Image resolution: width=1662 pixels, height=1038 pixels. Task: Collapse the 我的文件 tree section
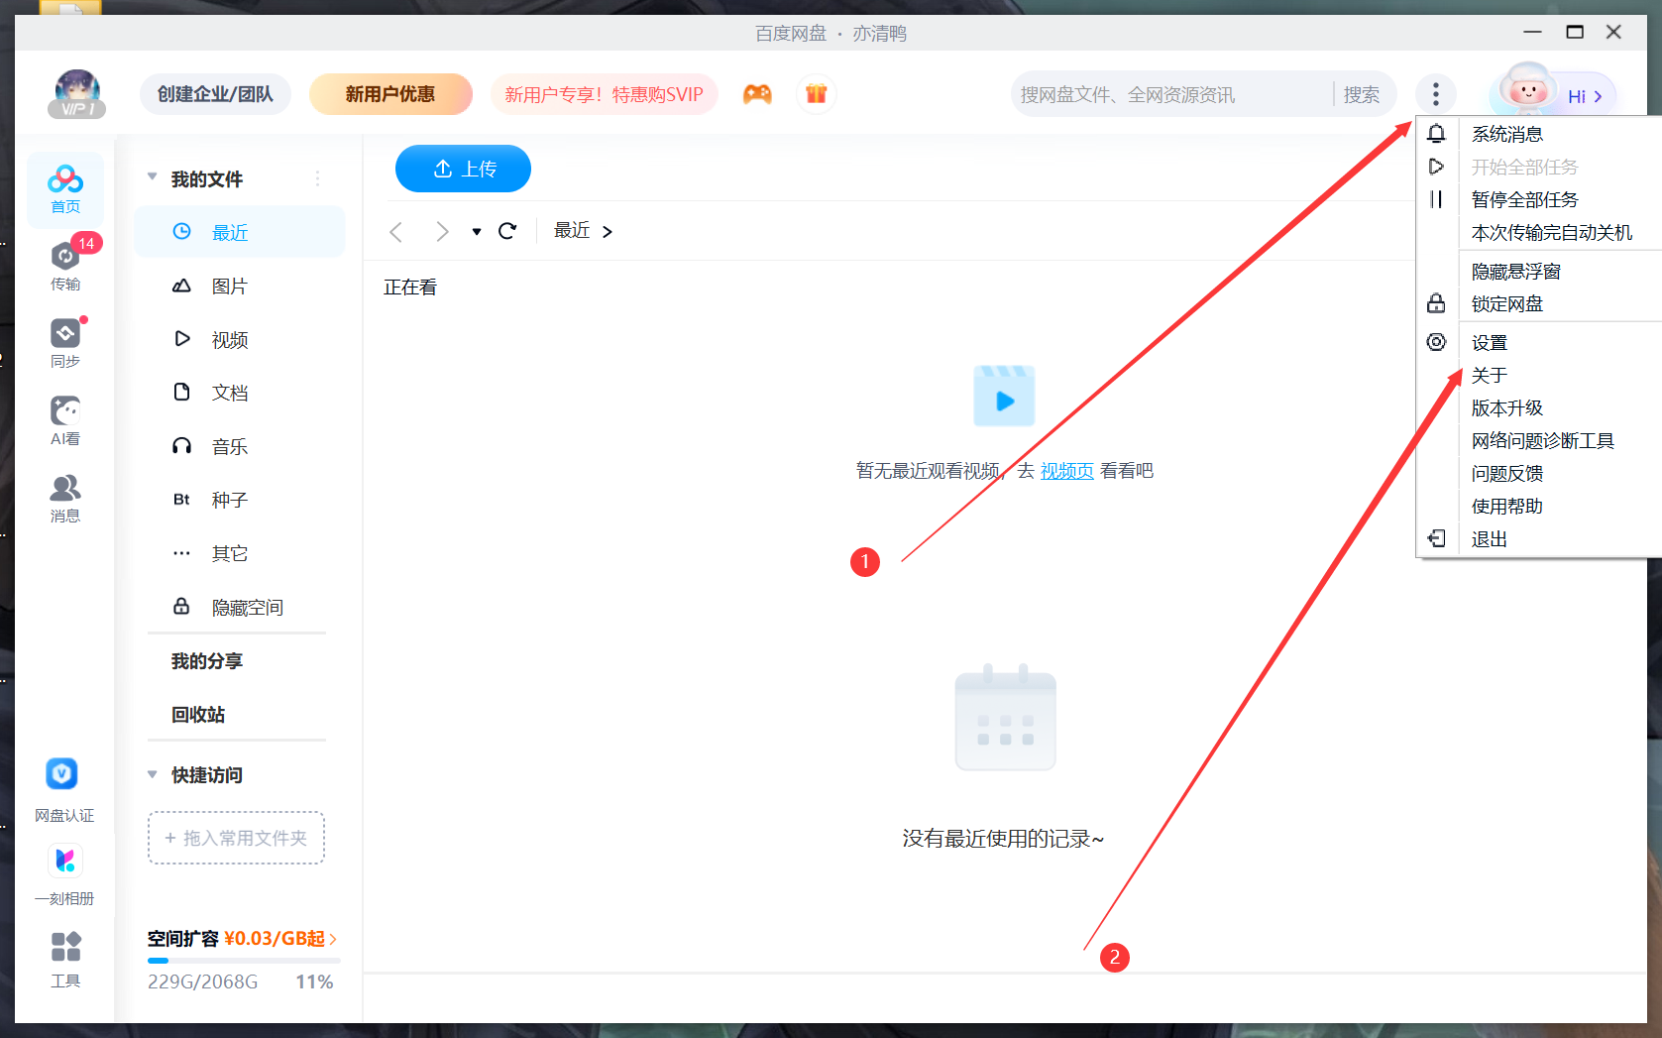(x=153, y=178)
